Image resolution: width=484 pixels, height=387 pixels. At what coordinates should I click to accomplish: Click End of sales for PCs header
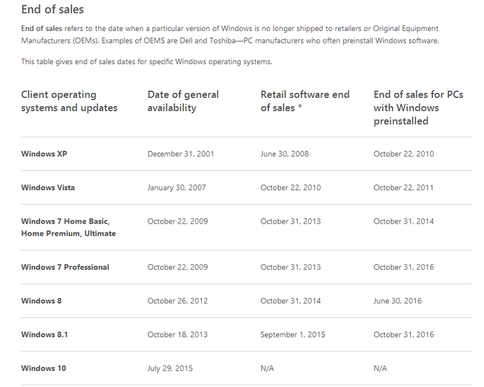point(418,108)
